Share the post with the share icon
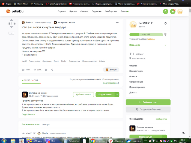 [52, 70]
